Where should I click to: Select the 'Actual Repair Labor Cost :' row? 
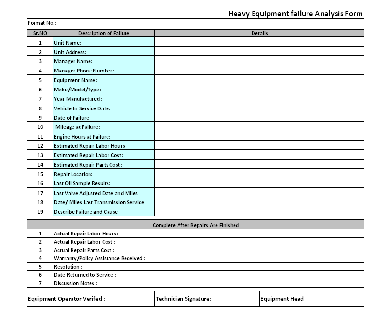[x=196, y=242]
